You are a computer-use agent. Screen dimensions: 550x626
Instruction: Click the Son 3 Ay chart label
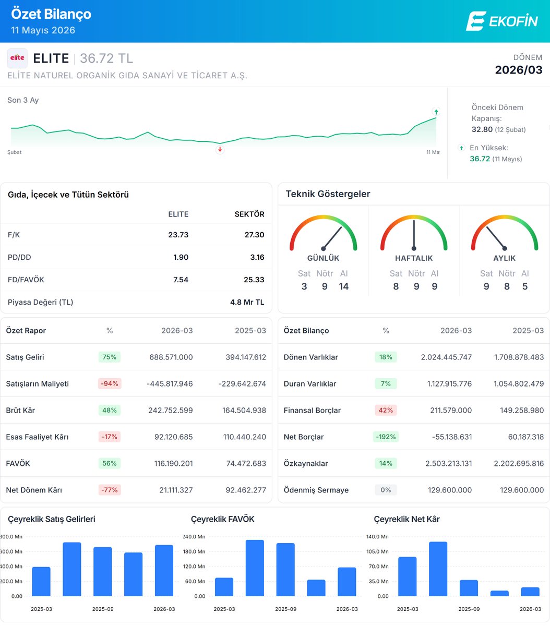(23, 100)
